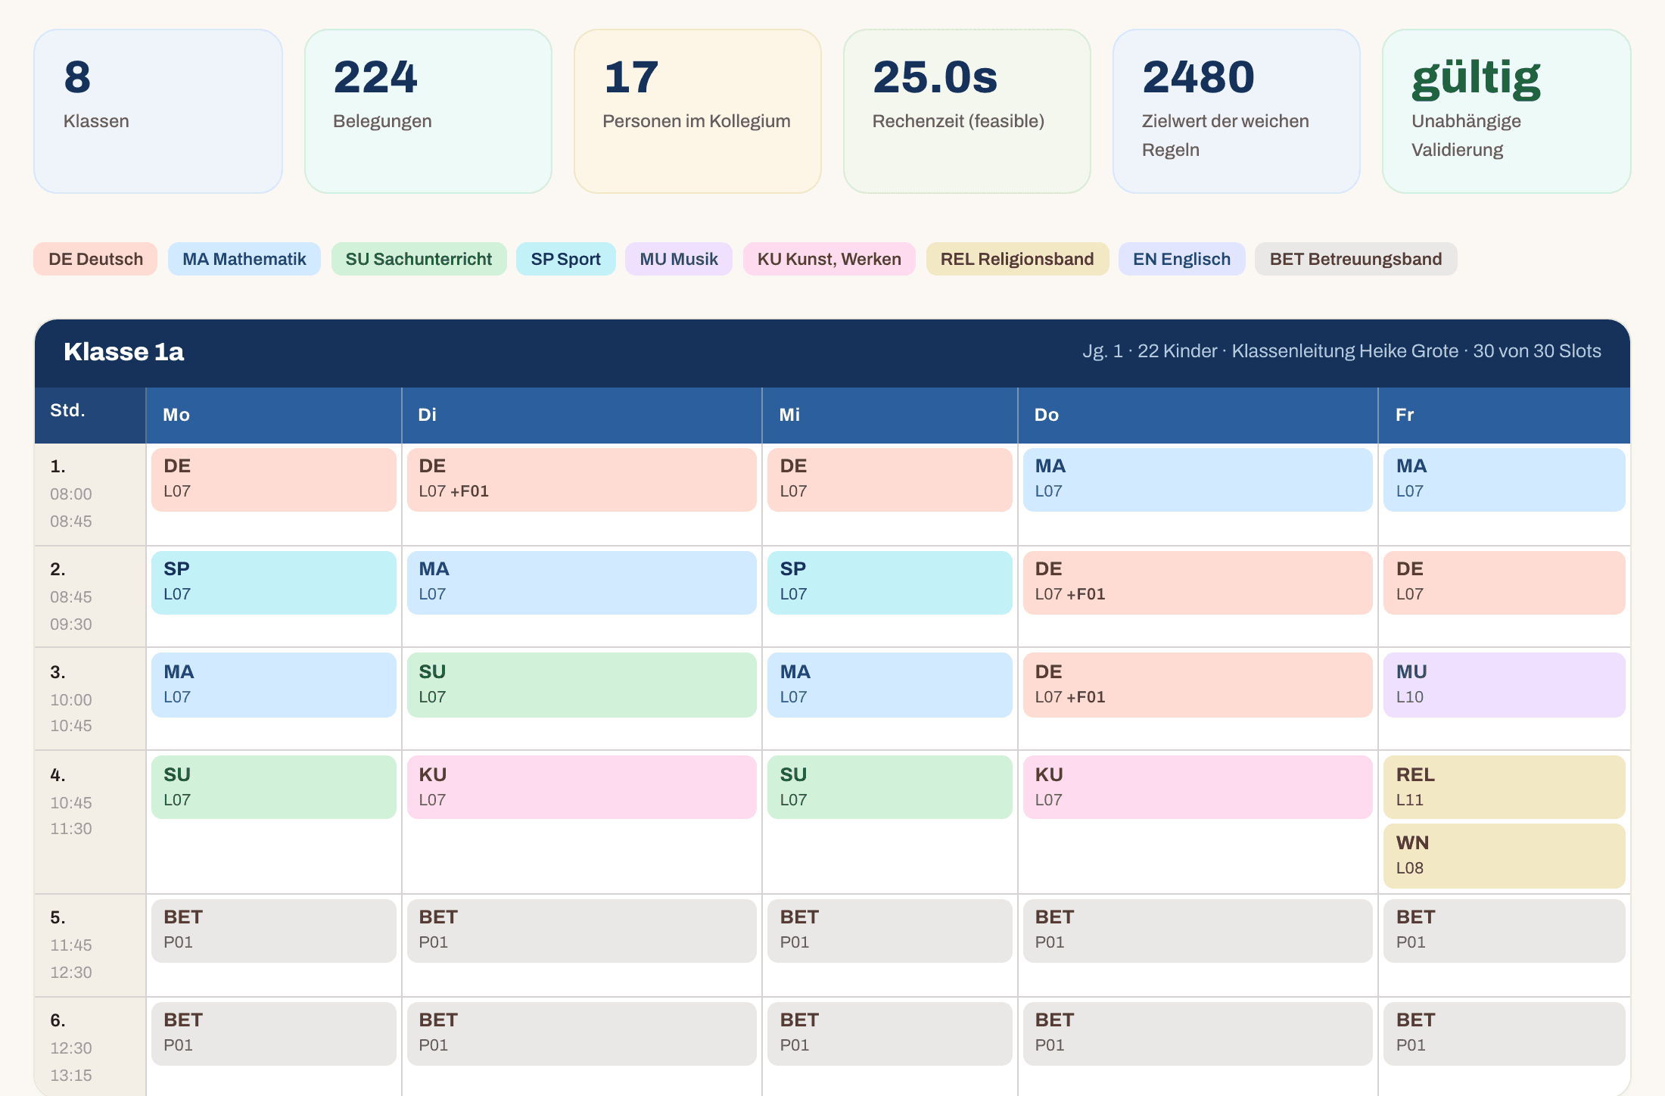Click Friday 'REL L11' lesson block
1665x1096 pixels.
[x=1505, y=787]
